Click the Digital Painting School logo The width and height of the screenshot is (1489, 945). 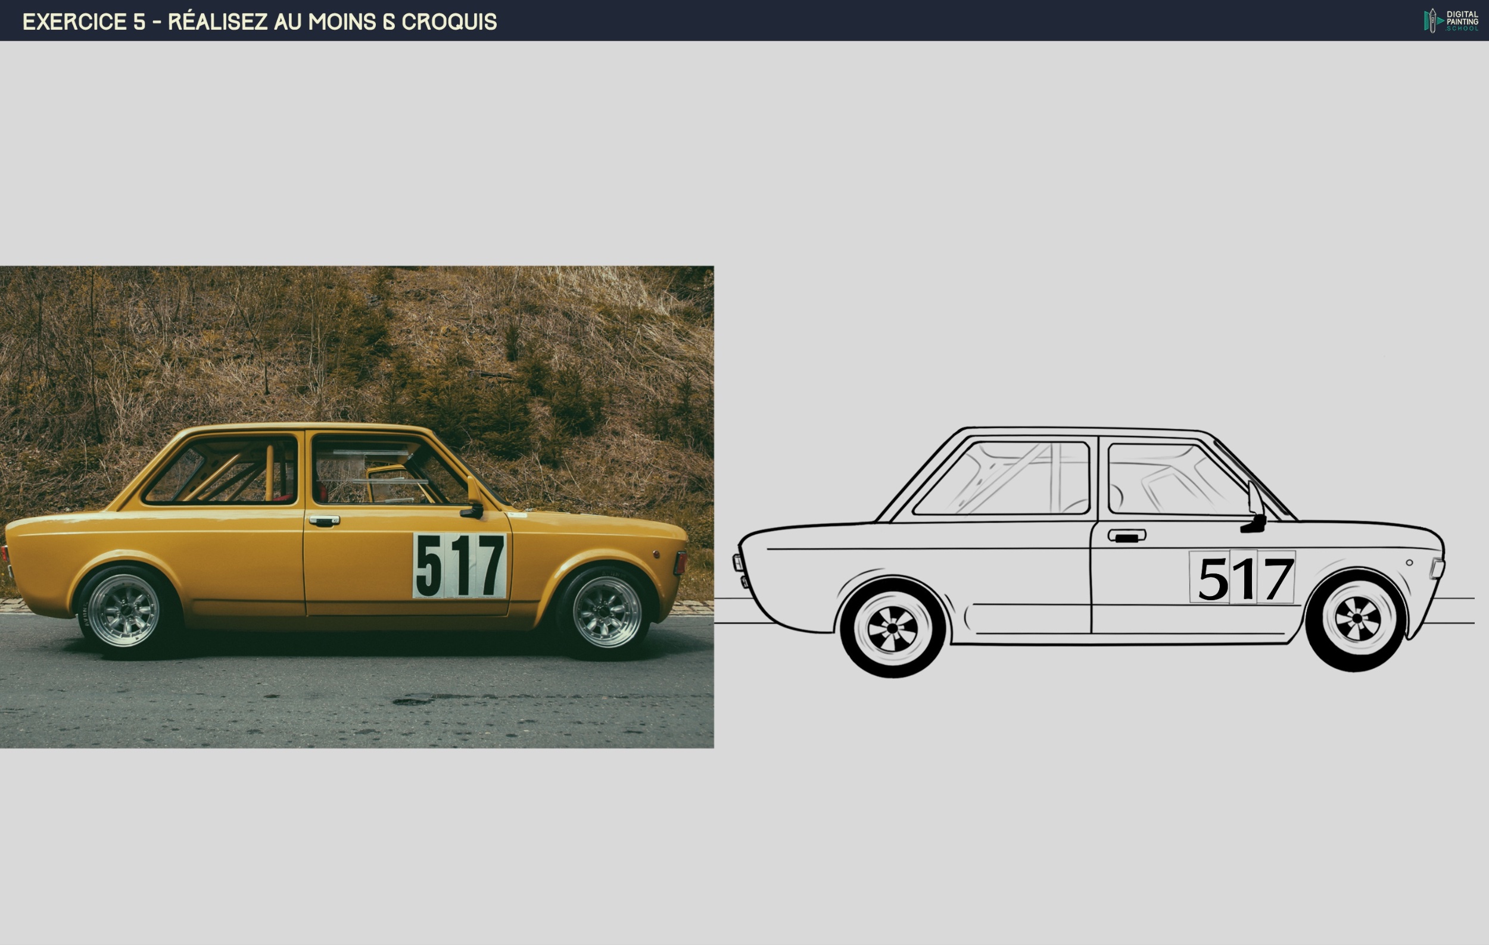[1451, 20]
